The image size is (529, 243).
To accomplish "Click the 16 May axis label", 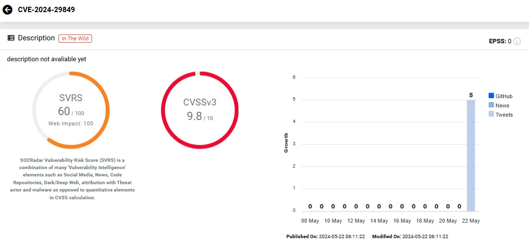I will click(402, 221).
